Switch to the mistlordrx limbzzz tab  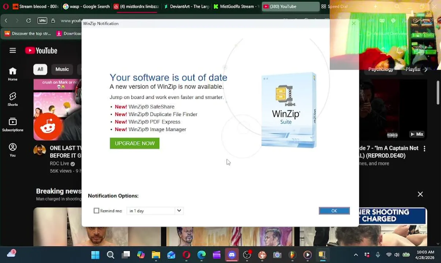click(136, 6)
